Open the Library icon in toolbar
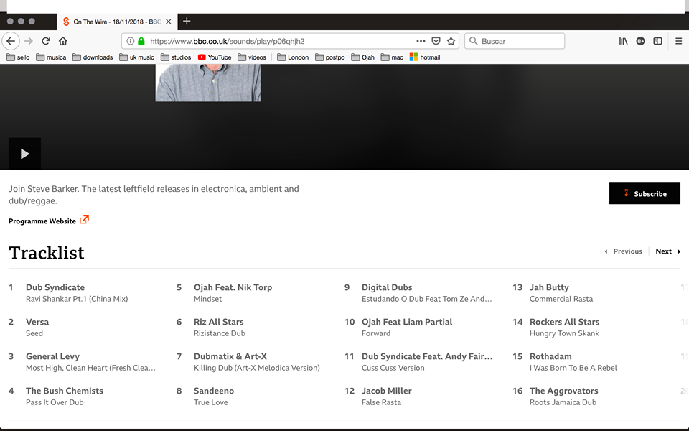This screenshot has height=431, width=689. click(623, 41)
